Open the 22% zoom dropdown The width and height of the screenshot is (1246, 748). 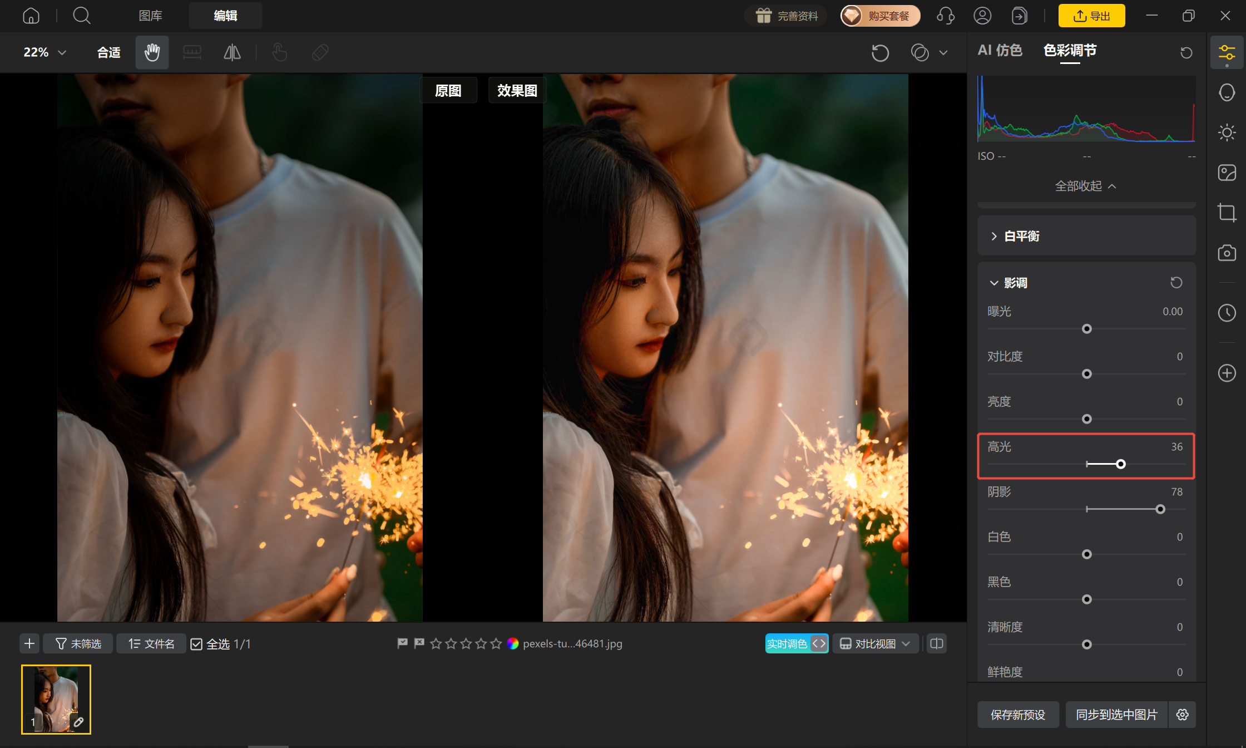45,52
